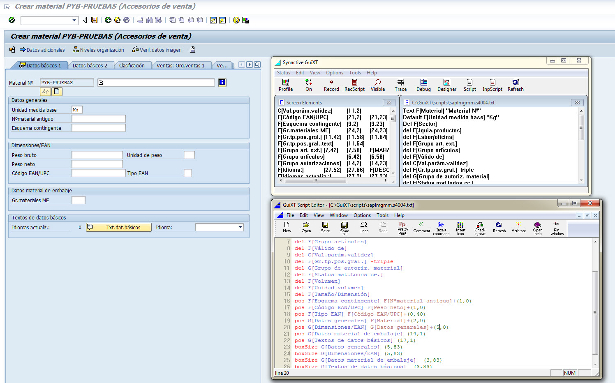Image resolution: width=615 pixels, height=383 pixels.
Task: Click the Record icon in Synactive GuiXT
Action: [x=331, y=85]
